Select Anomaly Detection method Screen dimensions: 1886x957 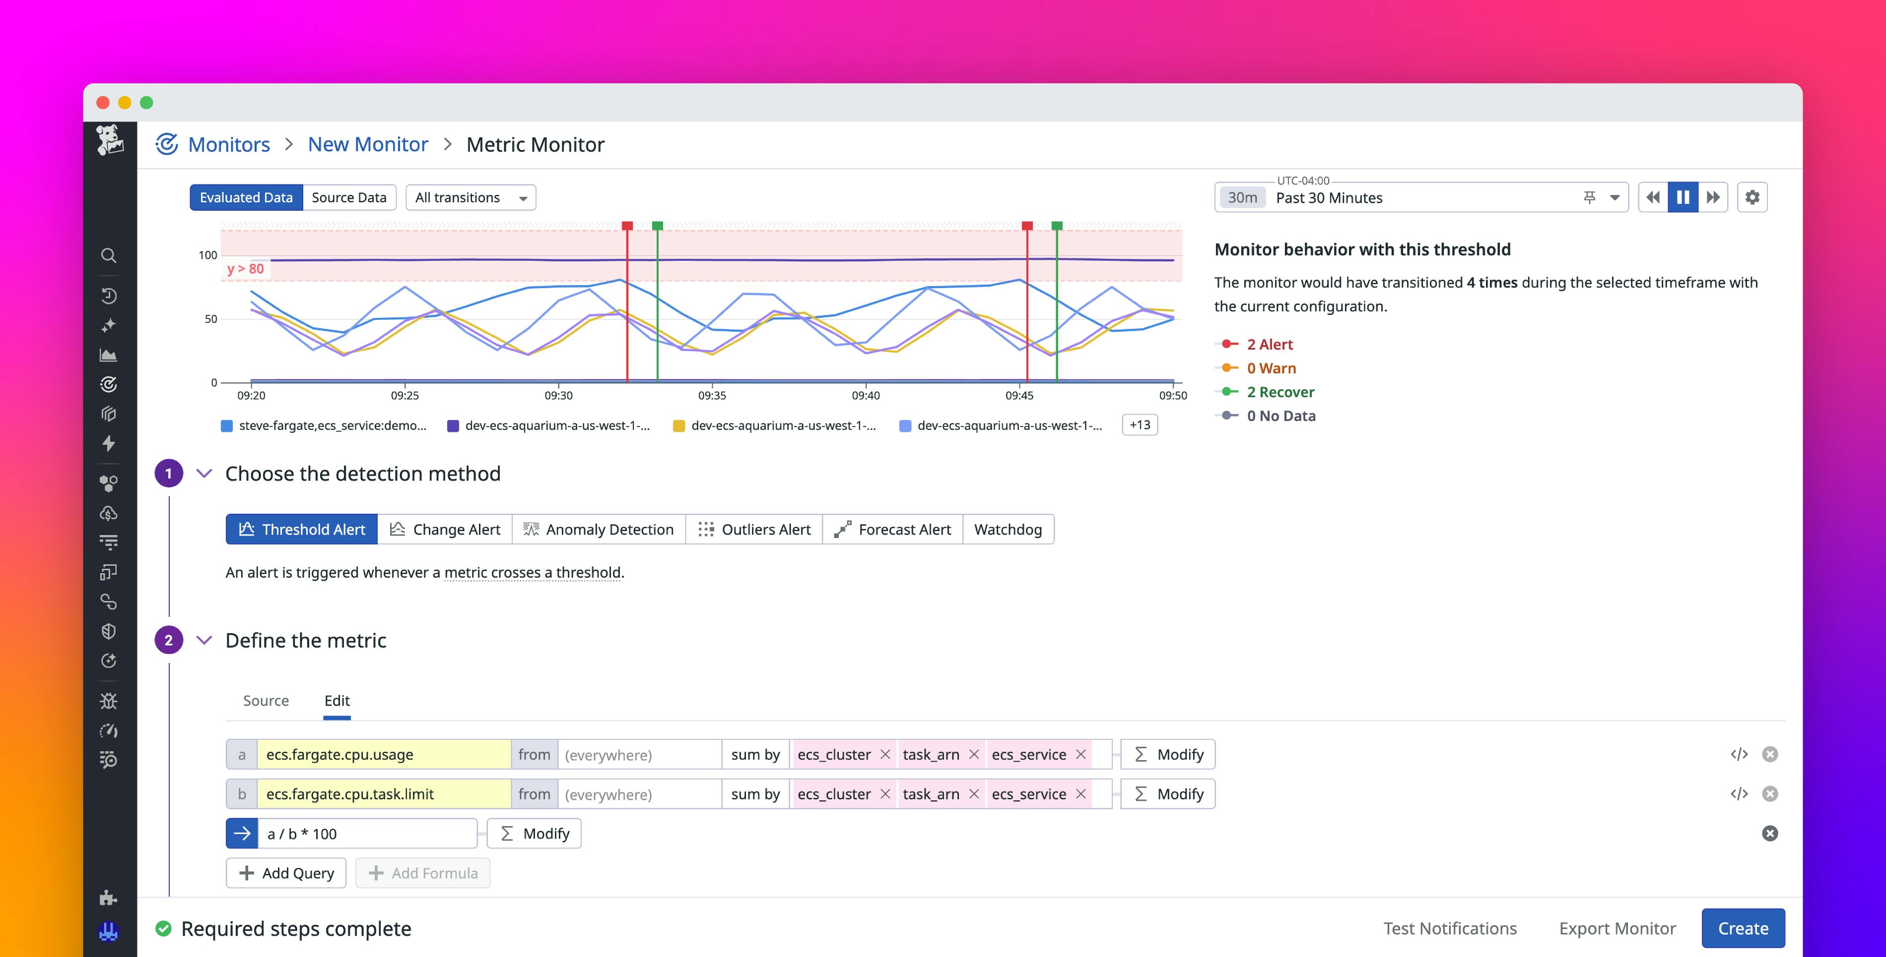click(598, 529)
